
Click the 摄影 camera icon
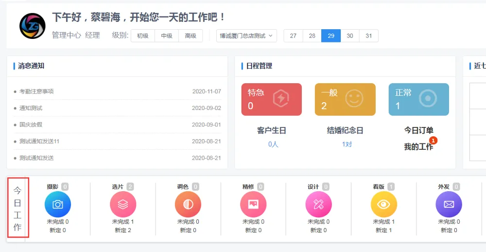(58, 204)
